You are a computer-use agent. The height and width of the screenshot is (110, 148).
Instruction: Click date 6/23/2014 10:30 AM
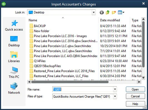pos(114,61)
